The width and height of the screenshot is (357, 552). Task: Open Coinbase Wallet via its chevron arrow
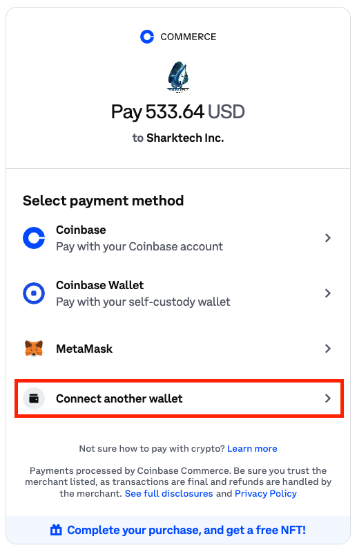(328, 293)
